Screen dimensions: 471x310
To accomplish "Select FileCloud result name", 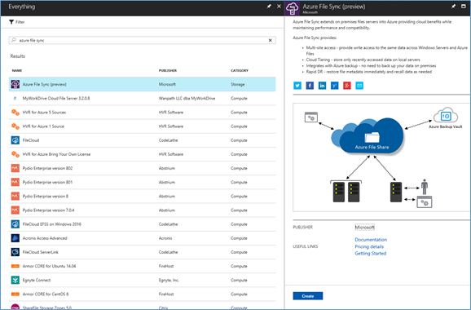I will tap(31, 140).
